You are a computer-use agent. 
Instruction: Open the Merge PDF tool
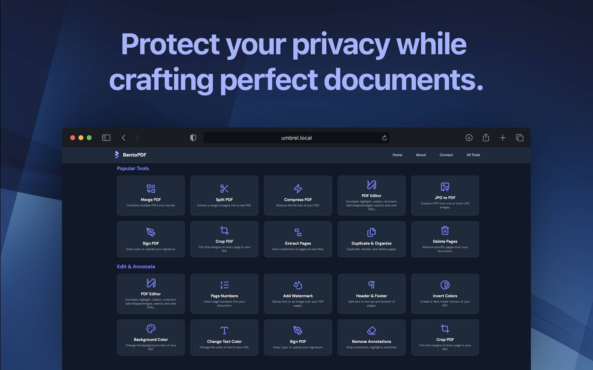pos(151,195)
